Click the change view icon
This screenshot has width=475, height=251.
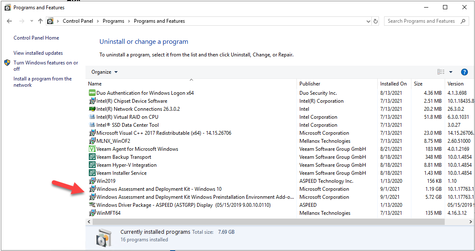point(441,72)
